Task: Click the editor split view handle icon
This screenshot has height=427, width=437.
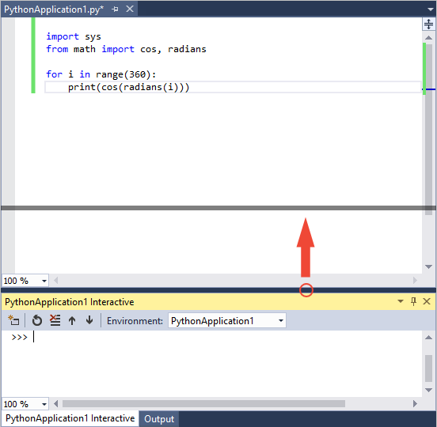Action: point(428,24)
